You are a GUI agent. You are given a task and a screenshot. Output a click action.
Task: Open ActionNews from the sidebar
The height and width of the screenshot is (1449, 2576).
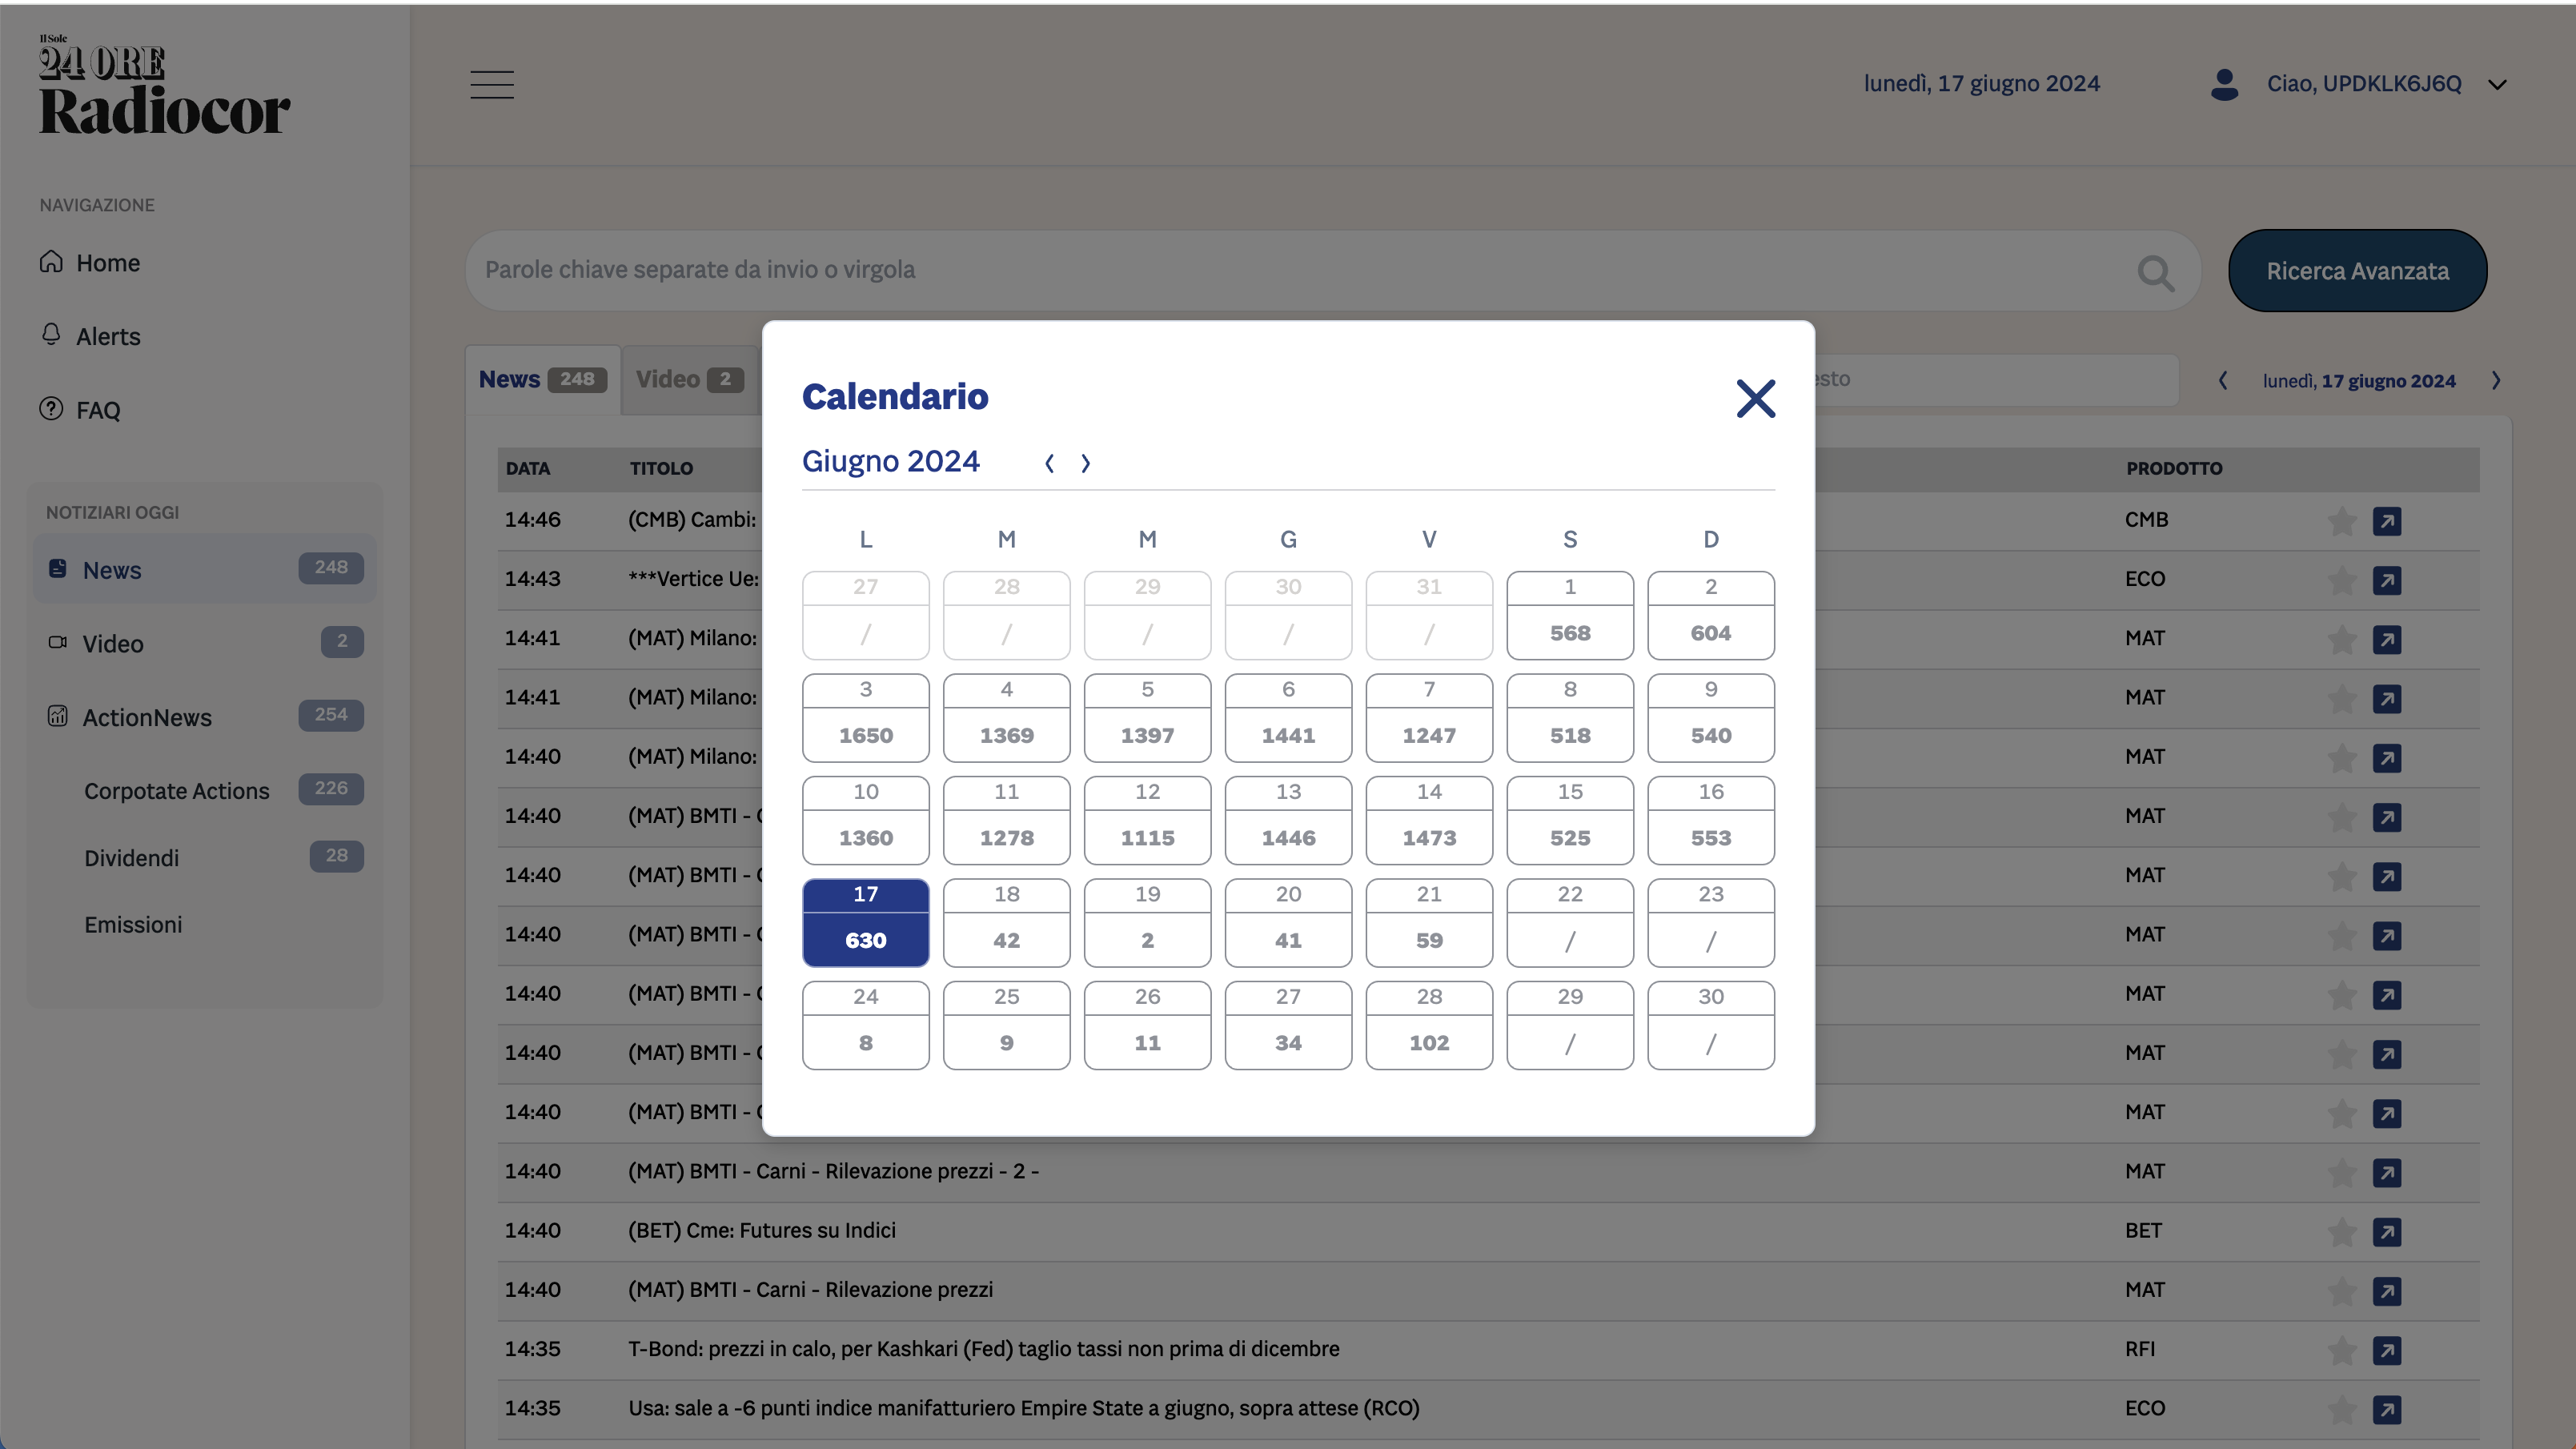point(147,717)
